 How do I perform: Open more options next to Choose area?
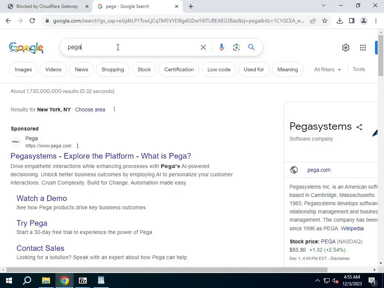(x=114, y=109)
